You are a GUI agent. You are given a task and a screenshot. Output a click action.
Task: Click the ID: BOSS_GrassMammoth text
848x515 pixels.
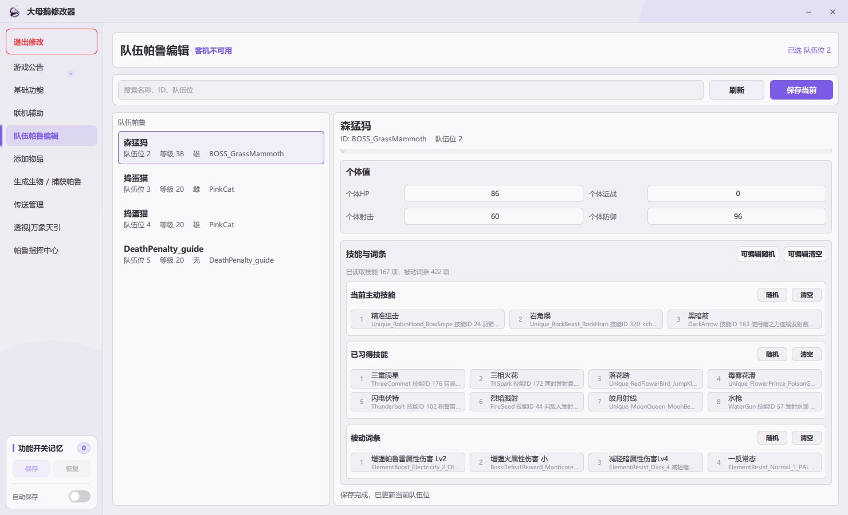383,139
